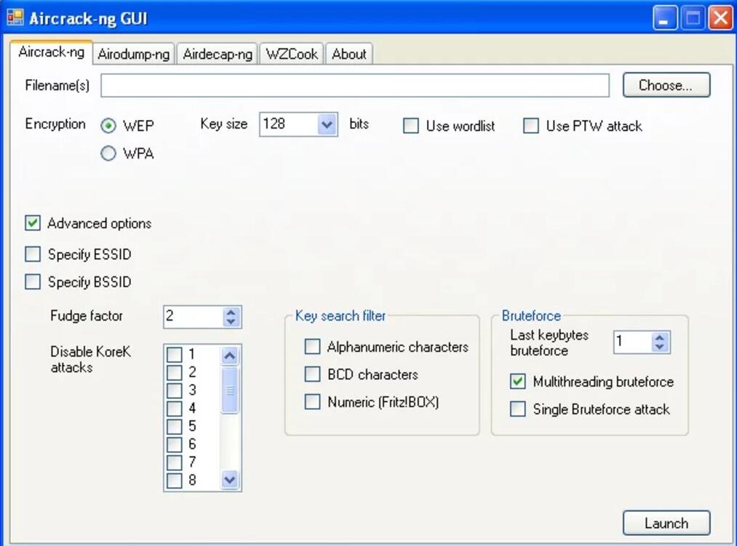
Task: Enable the Use wordlist checkbox
Action: pos(411,126)
